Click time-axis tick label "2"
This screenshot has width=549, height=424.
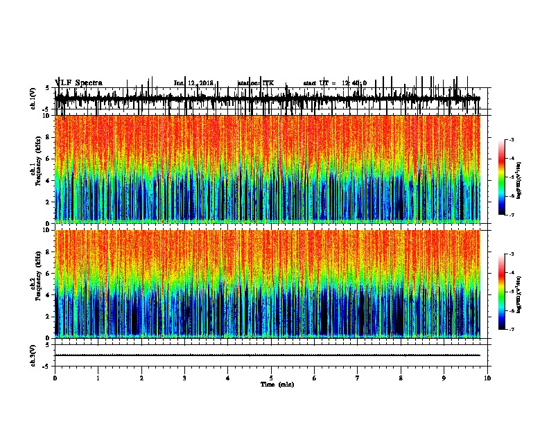coord(141,378)
